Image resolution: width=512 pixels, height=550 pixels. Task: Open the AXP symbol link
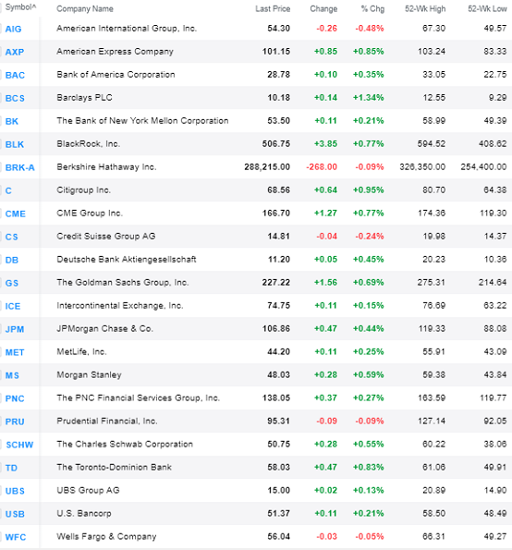click(15, 52)
